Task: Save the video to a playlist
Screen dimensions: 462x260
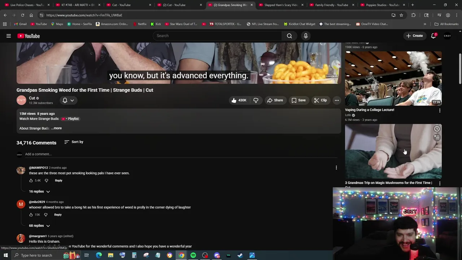Action: click(298, 100)
